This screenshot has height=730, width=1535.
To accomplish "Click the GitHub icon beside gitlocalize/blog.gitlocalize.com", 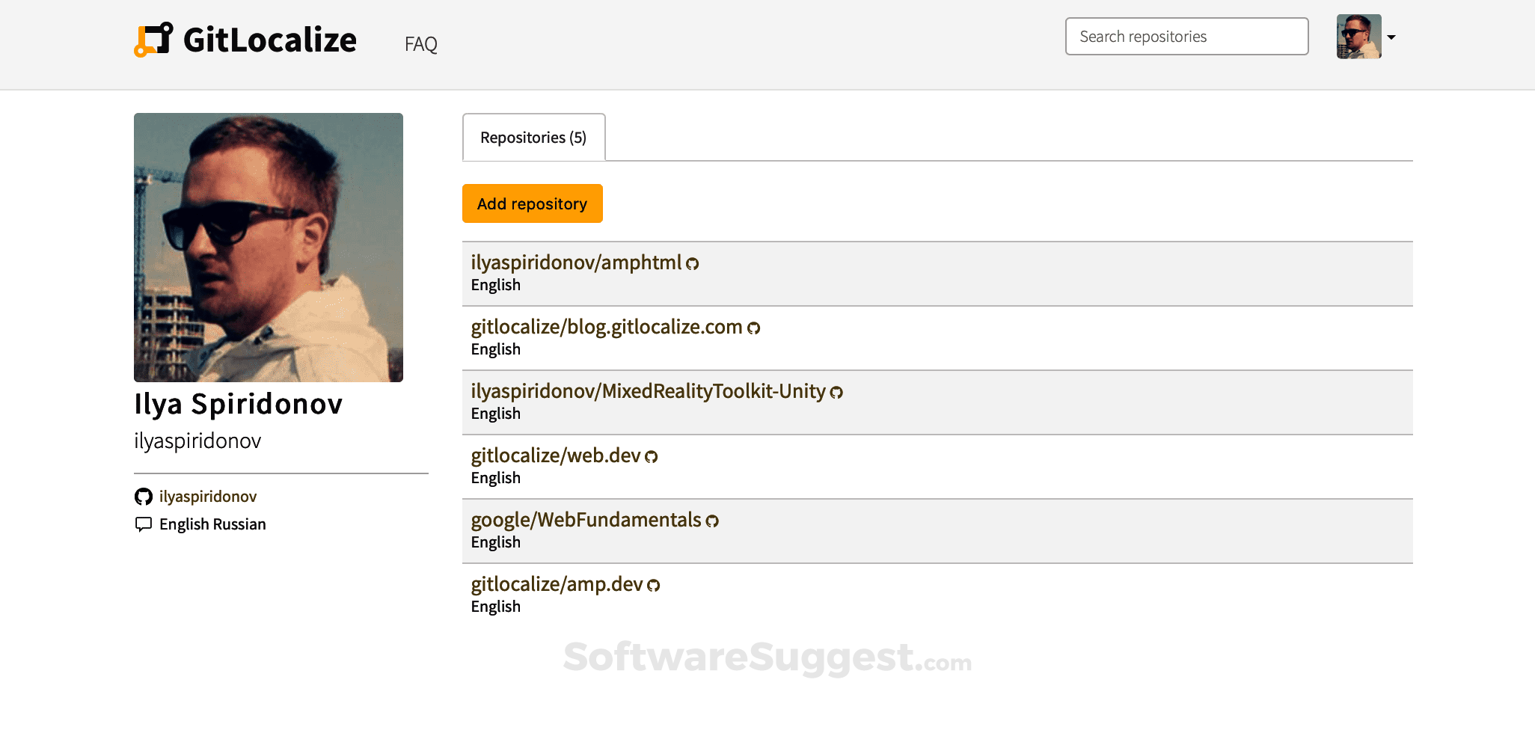I will click(x=754, y=328).
